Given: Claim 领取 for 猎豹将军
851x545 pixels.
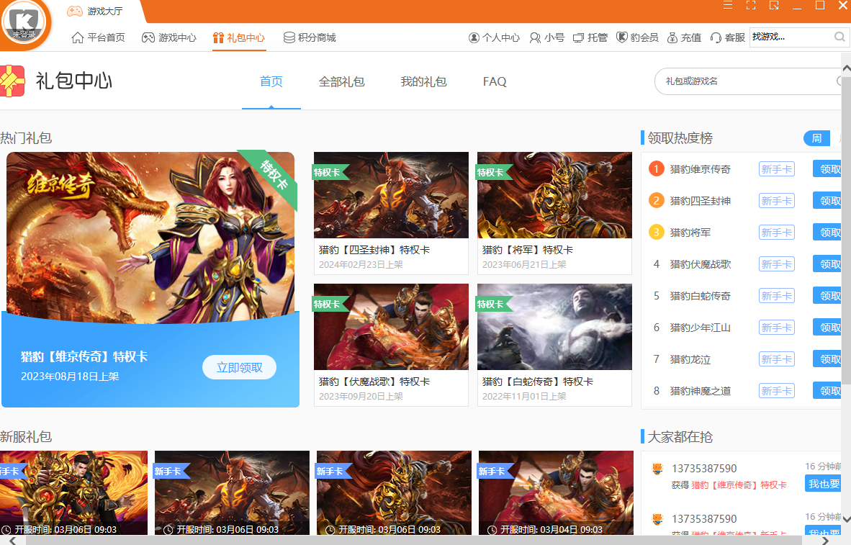Looking at the screenshot, I should [828, 233].
